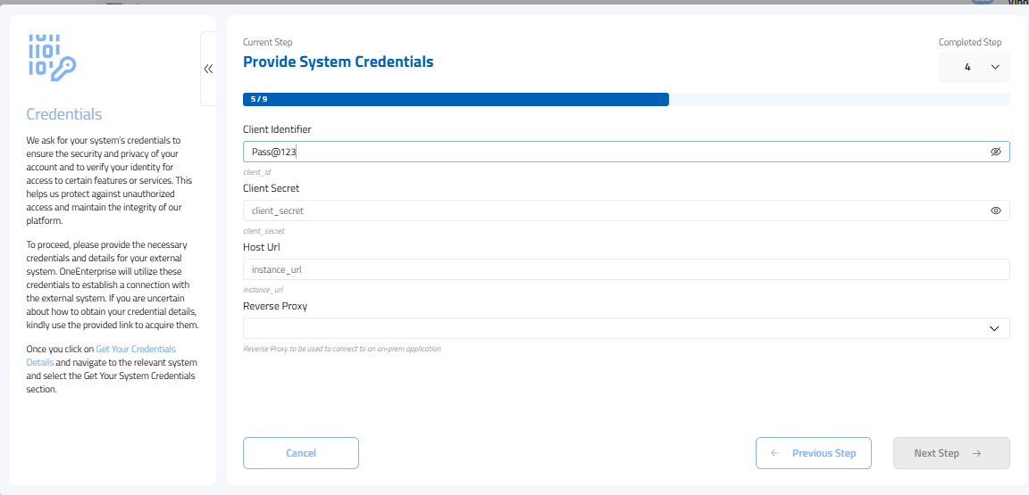The width and height of the screenshot is (1029, 495).
Task: Click right arrow icon in Next Step
Action: 976,453
